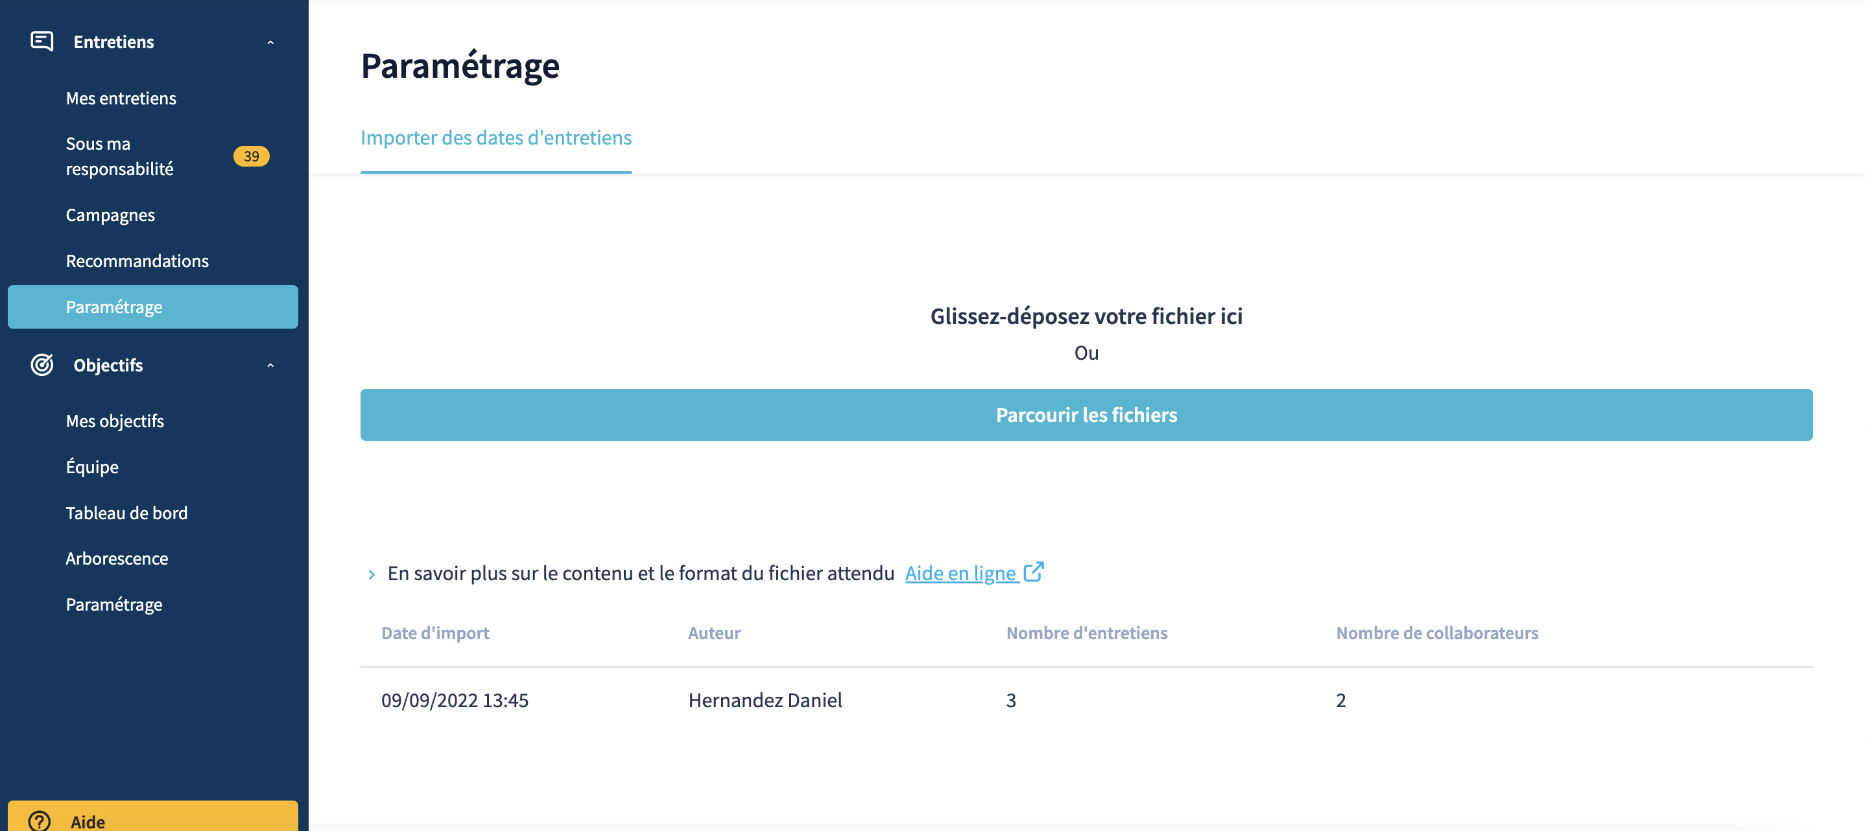
Task: Open Campagnes menu item
Action: point(110,215)
